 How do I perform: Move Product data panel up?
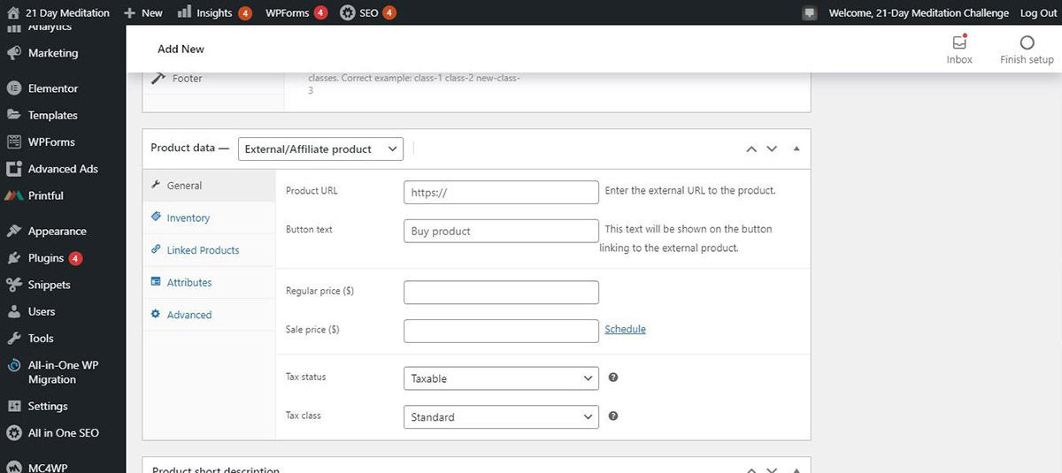coord(751,149)
